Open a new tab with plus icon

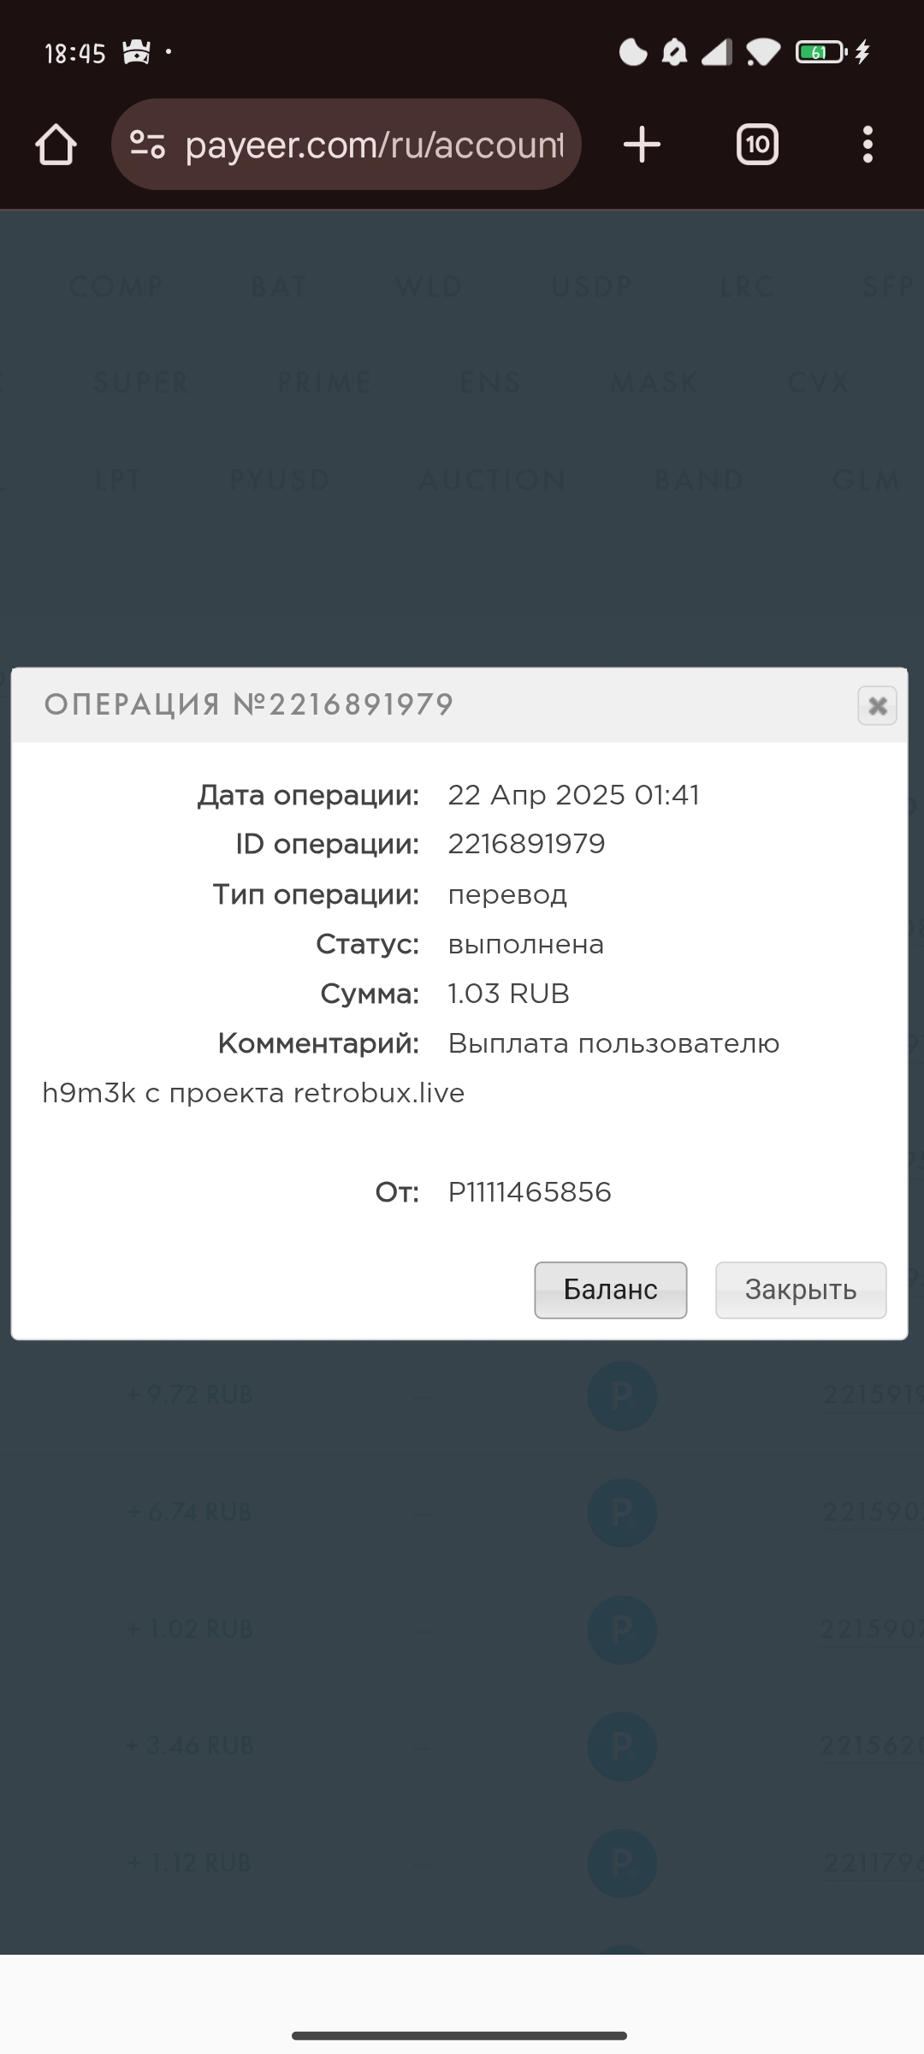point(642,145)
